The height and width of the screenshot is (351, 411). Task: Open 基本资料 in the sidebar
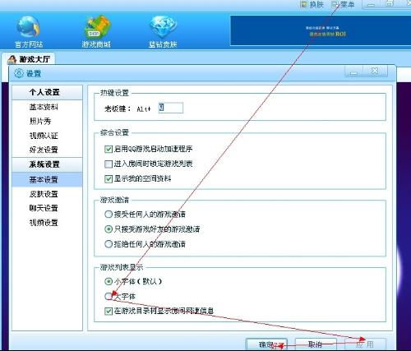(x=44, y=107)
